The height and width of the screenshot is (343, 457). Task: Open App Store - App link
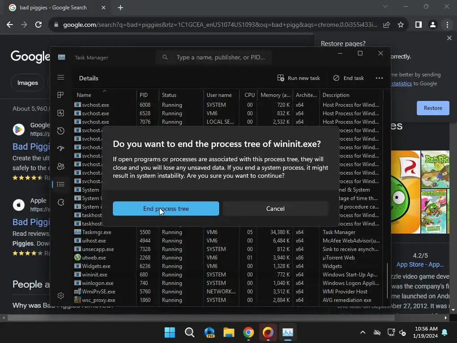click(x=420, y=264)
